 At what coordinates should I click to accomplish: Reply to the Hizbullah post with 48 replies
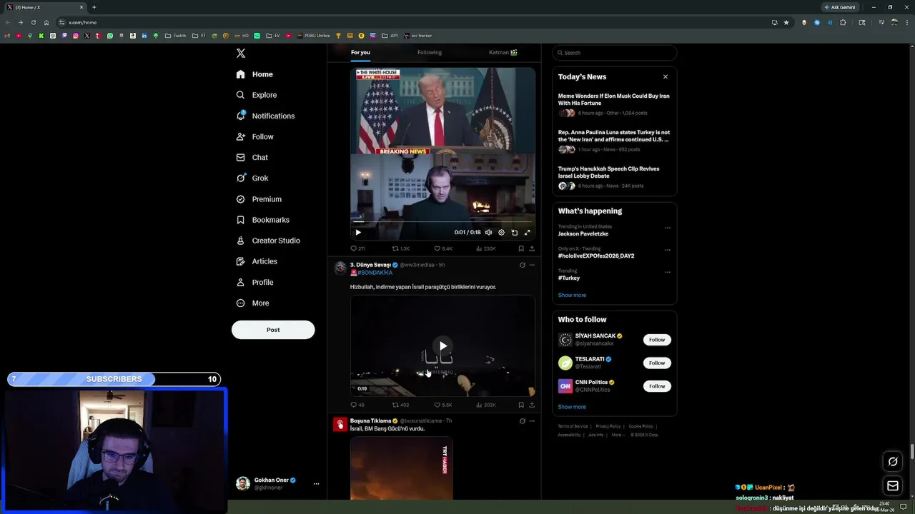coord(357,405)
